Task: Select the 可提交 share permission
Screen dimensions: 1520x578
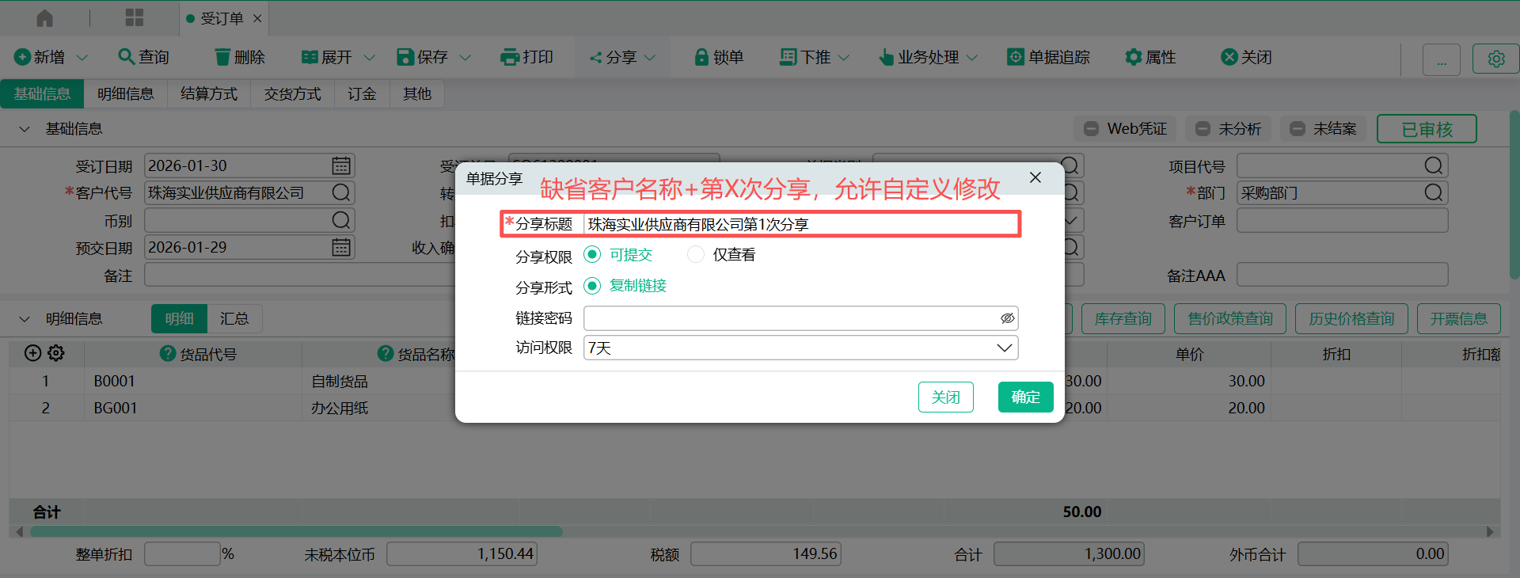Action: pyautogui.click(x=592, y=255)
